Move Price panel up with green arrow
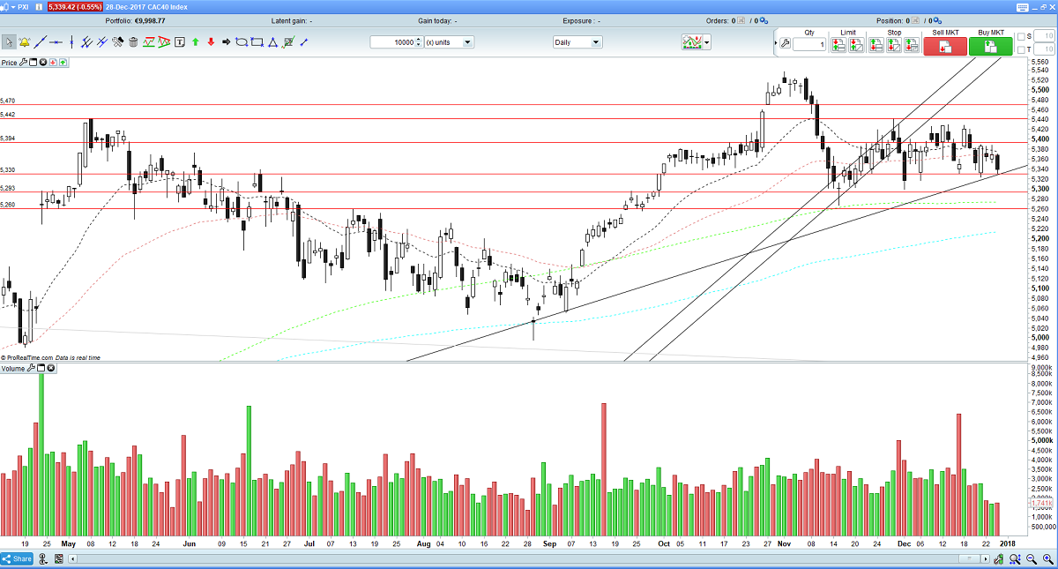The width and height of the screenshot is (1058, 569). [63, 63]
